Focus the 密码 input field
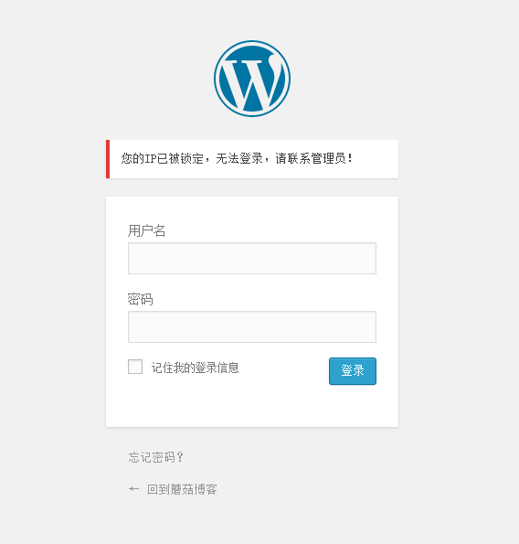This screenshot has width=519, height=544. (x=252, y=326)
